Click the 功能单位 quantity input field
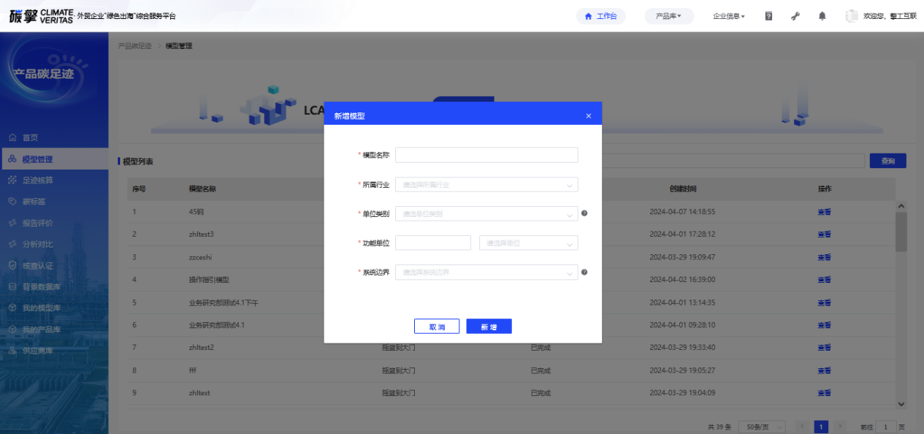This screenshot has width=924, height=434. 433,243
